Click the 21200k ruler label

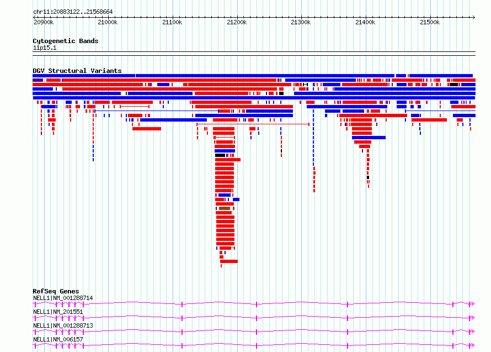click(237, 22)
